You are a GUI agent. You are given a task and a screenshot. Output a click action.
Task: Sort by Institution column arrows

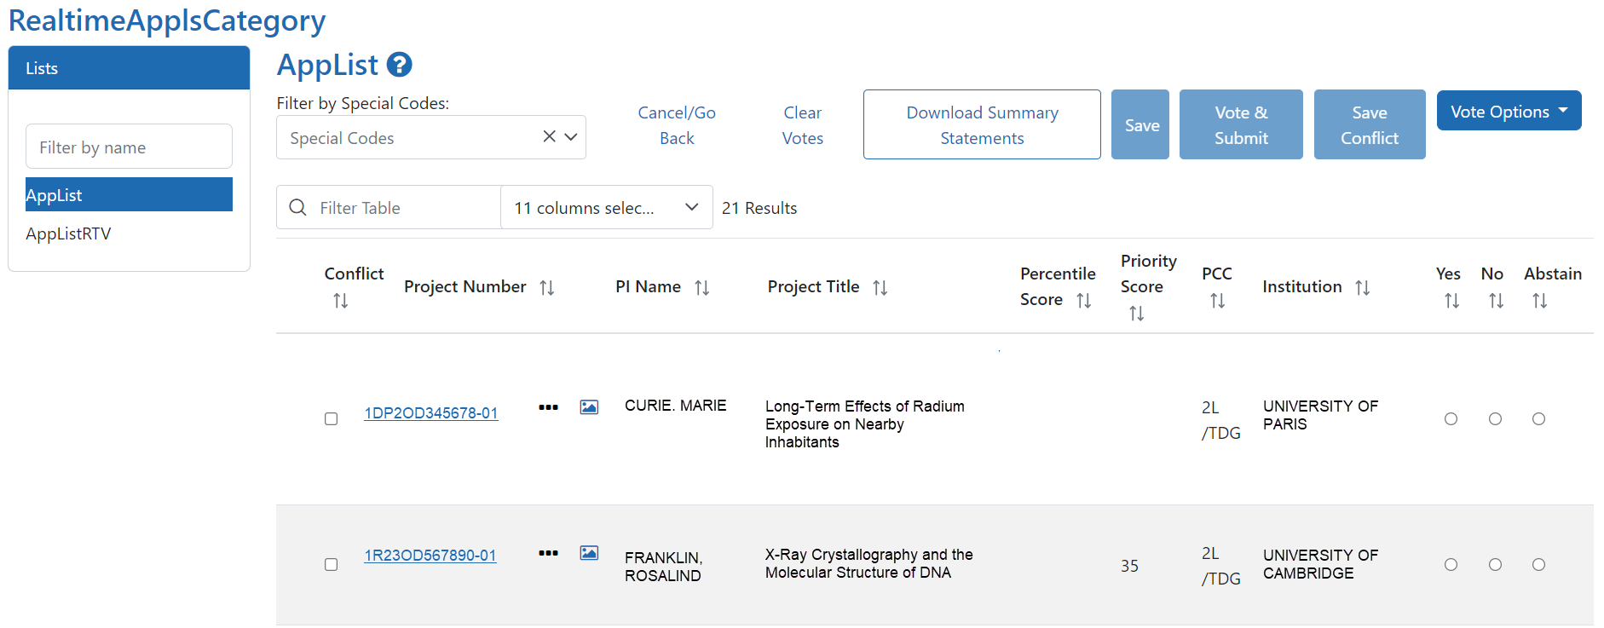[1362, 288]
